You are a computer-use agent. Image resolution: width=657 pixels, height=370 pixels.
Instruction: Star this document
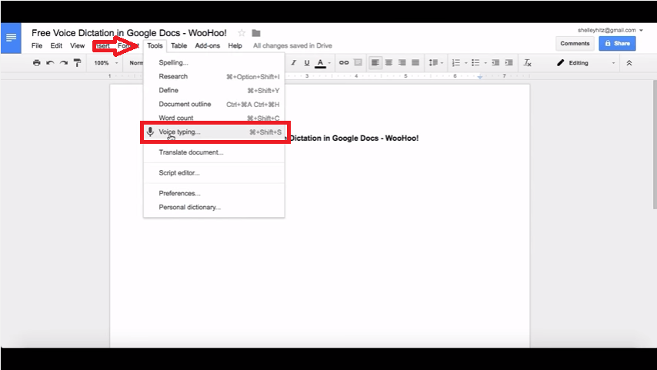[242, 33]
